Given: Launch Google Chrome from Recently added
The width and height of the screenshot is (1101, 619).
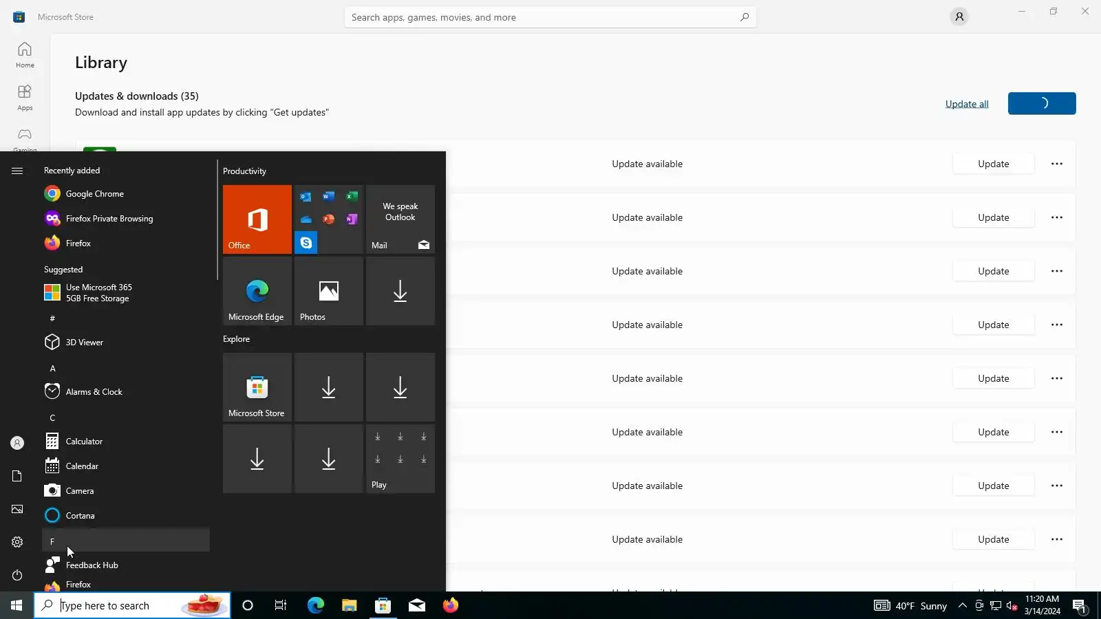Looking at the screenshot, I should coord(126,194).
